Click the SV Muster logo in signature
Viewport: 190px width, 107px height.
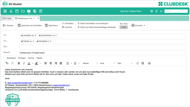[x=13, y=100]
